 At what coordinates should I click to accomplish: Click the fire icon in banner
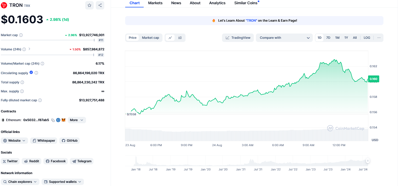pos(214,21)
